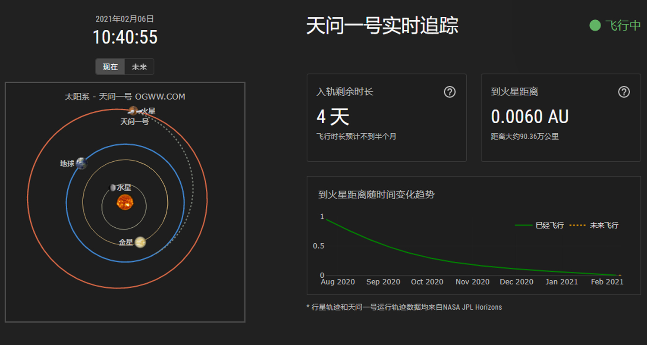Click the 天问一号实时追踪 page title
647x345 pixels.
click(382, 26)
